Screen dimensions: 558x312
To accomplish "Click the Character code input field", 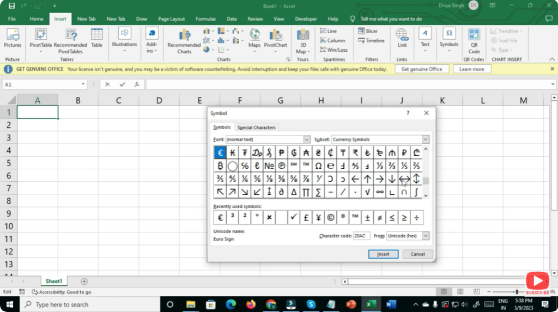I will pyautogui.click(x=361, y=236).
